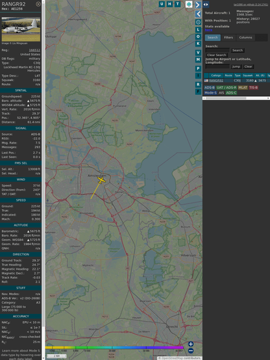Switch to the Search tab

point(213,38)
